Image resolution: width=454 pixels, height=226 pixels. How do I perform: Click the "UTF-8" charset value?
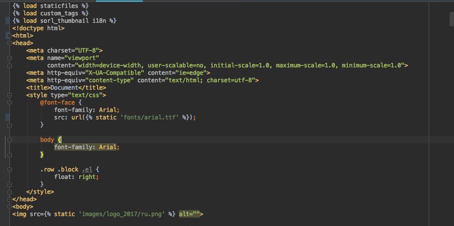click(x=87, y=51)
